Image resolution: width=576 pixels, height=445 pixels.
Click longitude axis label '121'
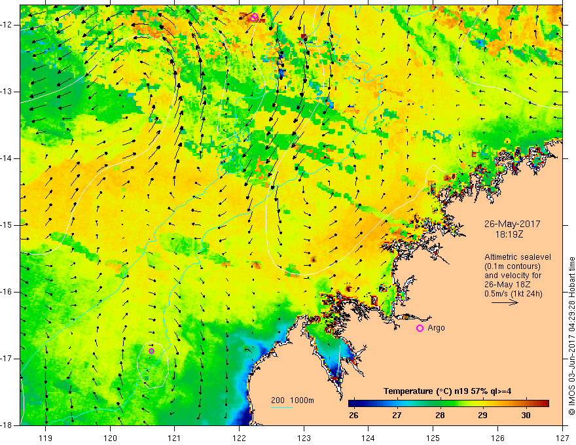click(x=175, y=438)
